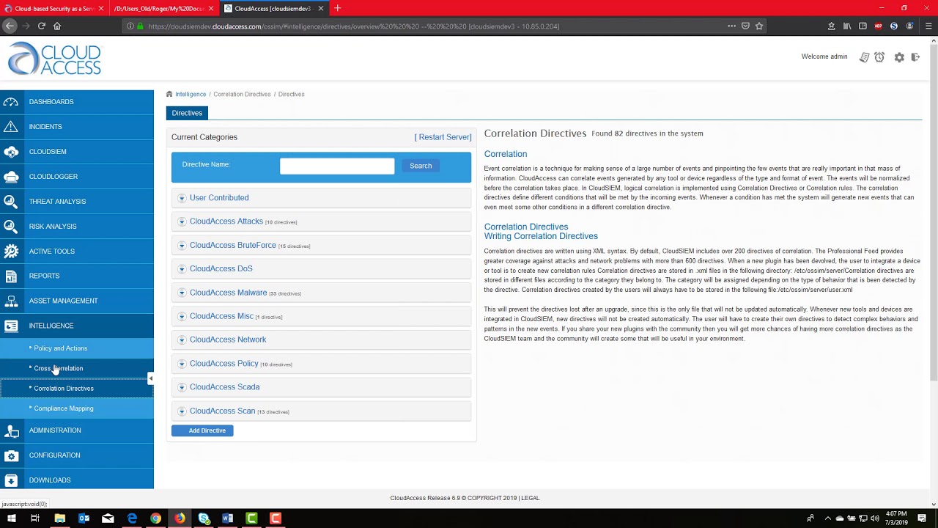The image size is (938, 528).
Task: Click the CloudLogger sidebar icon
Action: 11,177
